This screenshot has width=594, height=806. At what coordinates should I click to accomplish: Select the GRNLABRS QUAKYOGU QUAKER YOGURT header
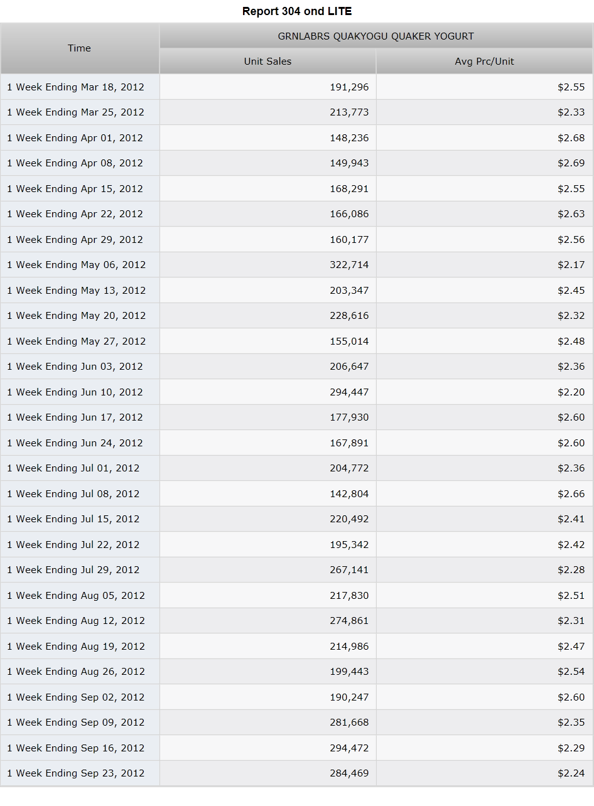(376, 36)
